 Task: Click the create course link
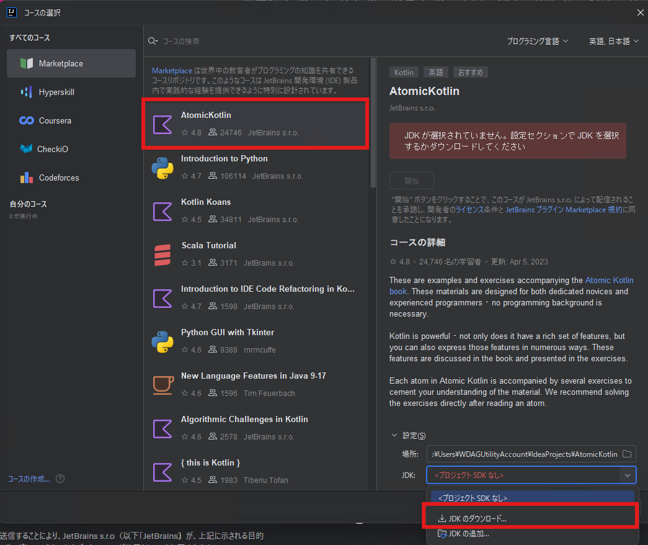tap(29, 479)
